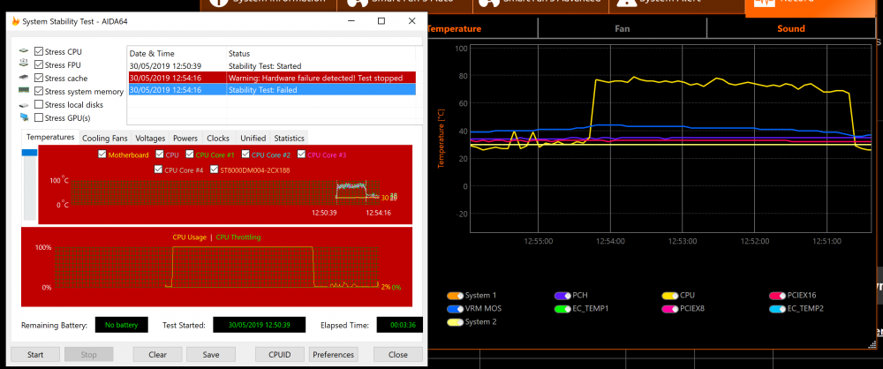Toggle the PCH sensor switch
883x369 pixels.
(x=562, y=295)
